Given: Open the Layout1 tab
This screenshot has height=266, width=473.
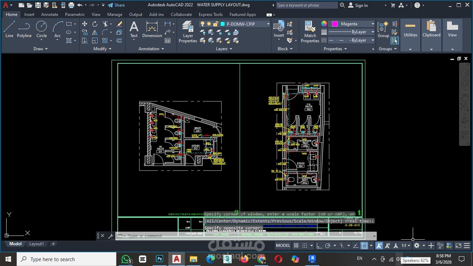Looking at the screenshot, I should click(x=36, y=244).
